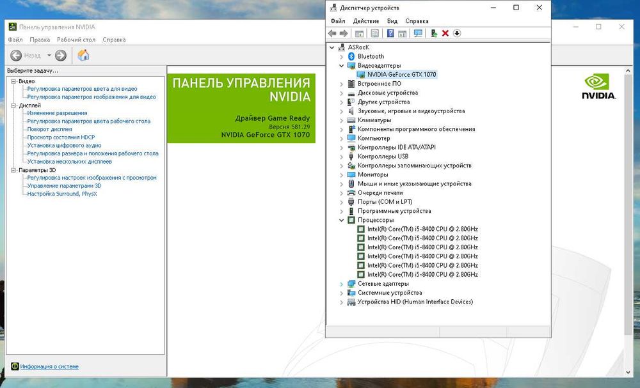Open Управление параметрами 3D task
Screen dimensions: 640x388
64,185
